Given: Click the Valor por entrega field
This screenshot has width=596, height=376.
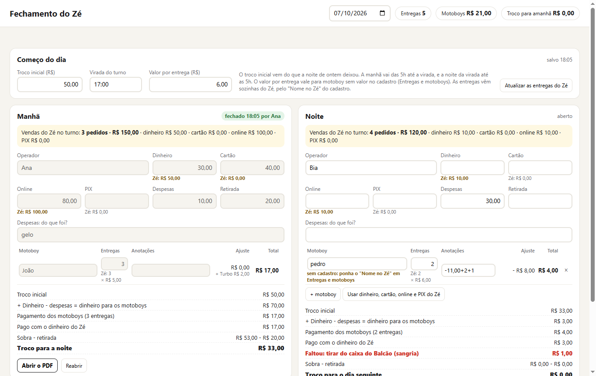Looking at the screenshot, I should (191, 85).
